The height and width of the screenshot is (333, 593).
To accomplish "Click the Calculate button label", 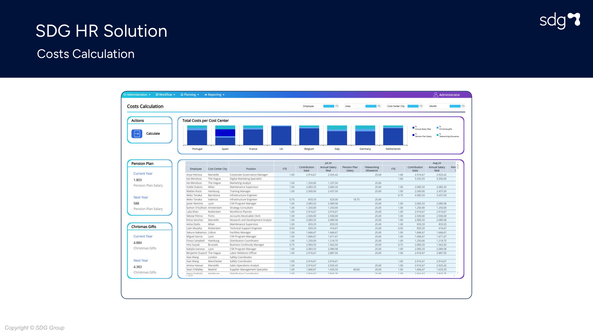I will click(153, 134).
